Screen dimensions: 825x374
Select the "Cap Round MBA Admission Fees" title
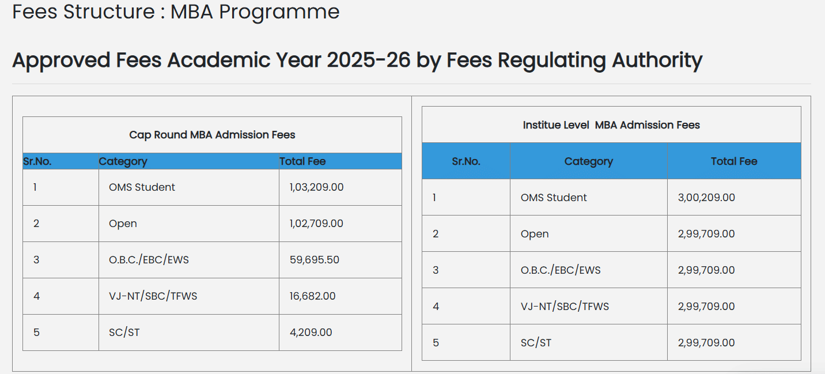coord(212,135)
